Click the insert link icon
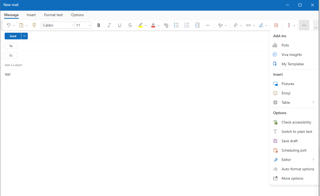Image resolution: width=320 pixels, height=196 pixels. click(248, 25)
